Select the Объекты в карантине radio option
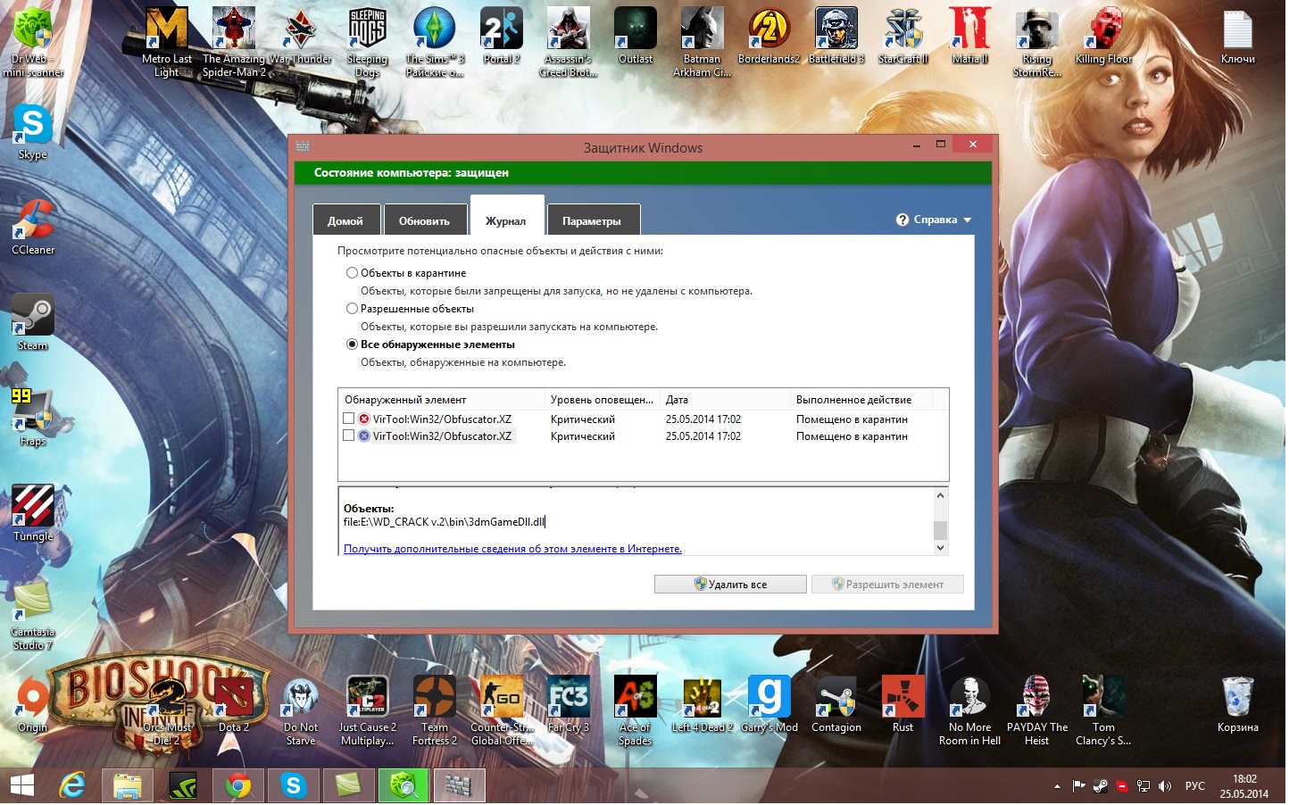The width and height of the screenshot is (1289, 805). point(352,273)
